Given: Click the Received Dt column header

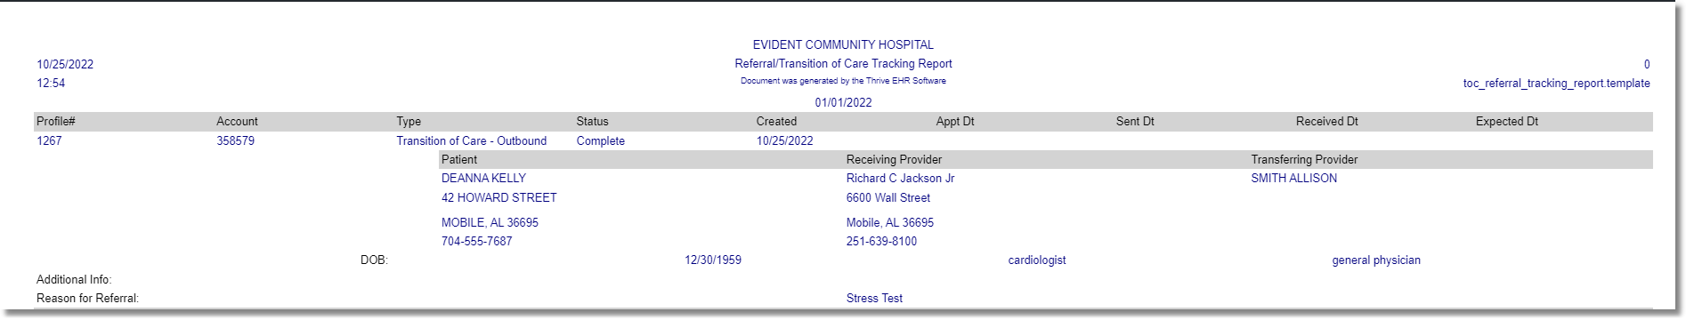Looking at the screenshot, I should (x=1326, y=122).
